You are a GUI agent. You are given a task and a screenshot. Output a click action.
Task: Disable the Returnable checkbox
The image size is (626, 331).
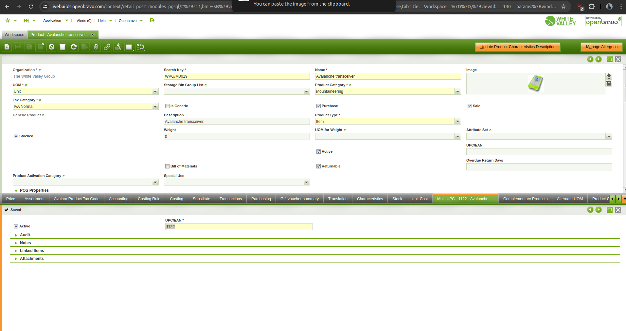click(x=318, y=166)
